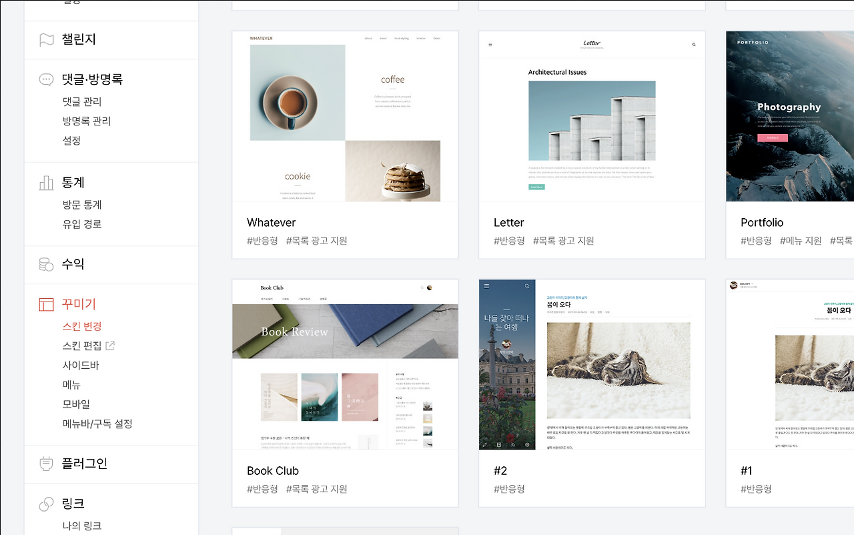Select 사이드바 under 꾸미기
This screenshot has height=535, width=854.
[81, 366]
